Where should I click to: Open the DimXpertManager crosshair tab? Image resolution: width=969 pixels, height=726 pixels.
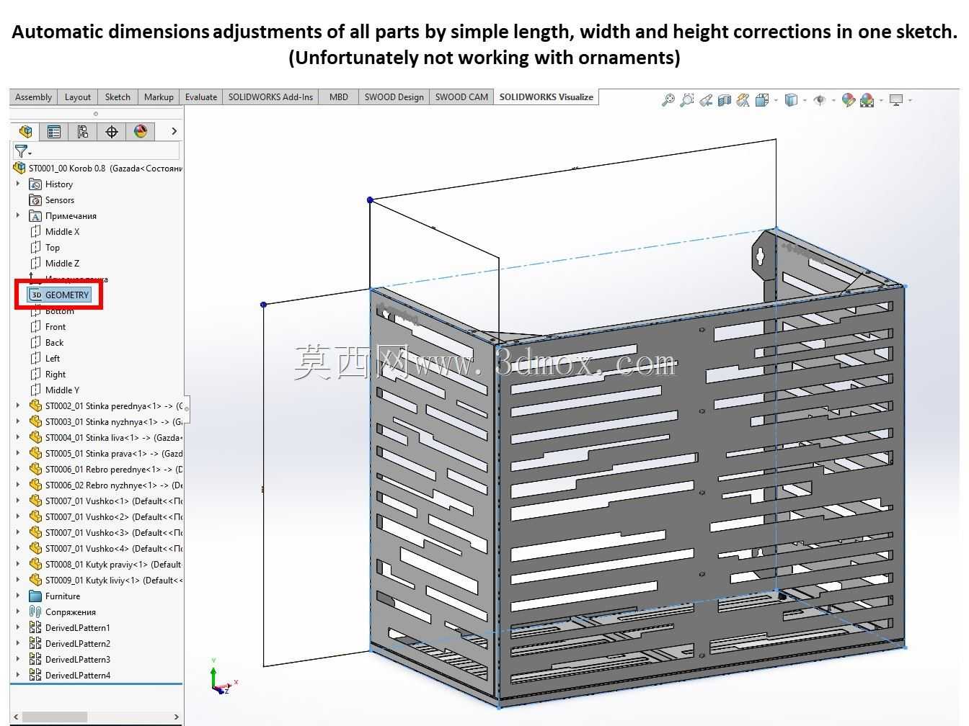pos(112,131)
